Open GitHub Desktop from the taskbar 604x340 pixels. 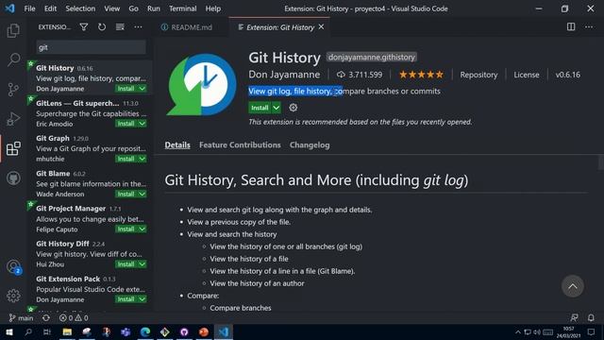184,331
